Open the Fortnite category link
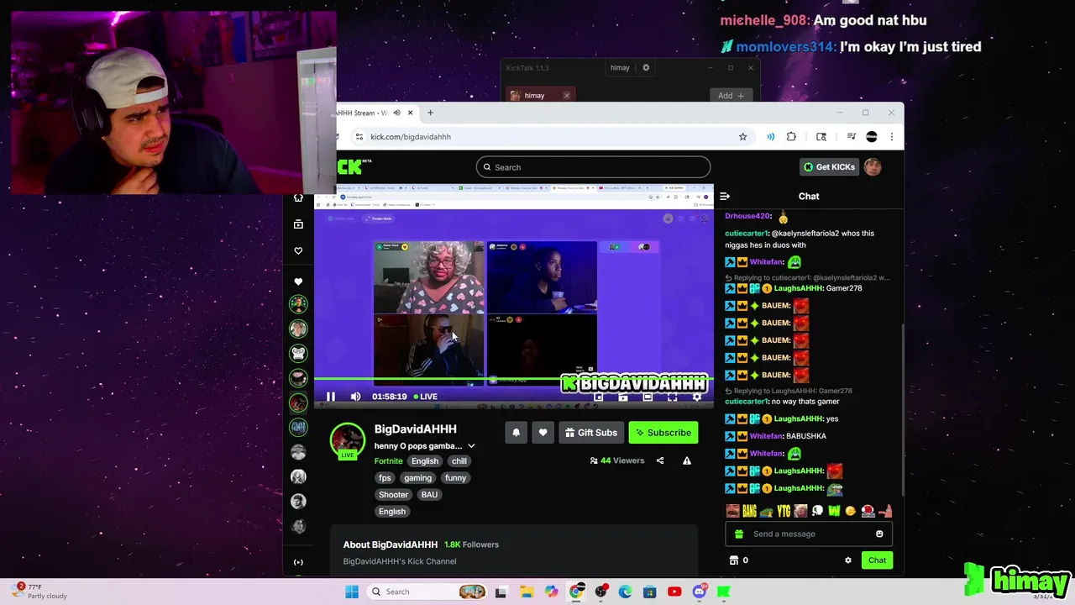Image resolution: width=1075 pixels, height=605 pixels. pos(388,461)
